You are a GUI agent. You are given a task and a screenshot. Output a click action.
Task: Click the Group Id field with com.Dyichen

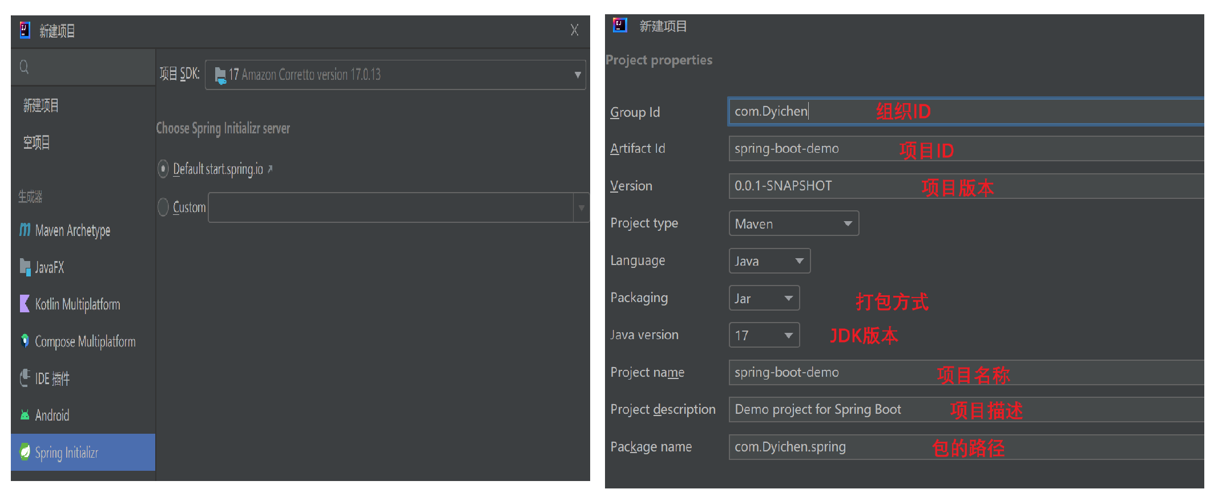tap(966, 111)
